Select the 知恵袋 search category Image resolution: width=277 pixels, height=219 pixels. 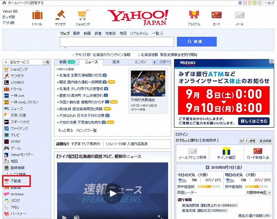(110, 33)
